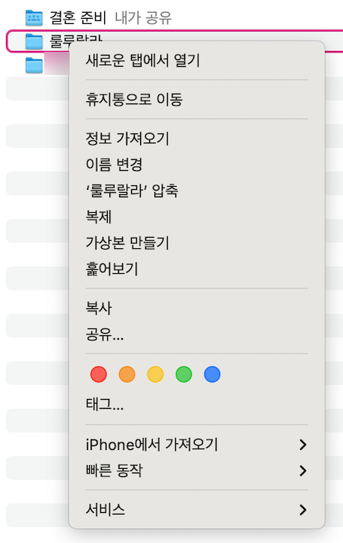This screenshot has height=543, width=343.
Task: Apply the green tag color
Action: click(x=183, y=374)
